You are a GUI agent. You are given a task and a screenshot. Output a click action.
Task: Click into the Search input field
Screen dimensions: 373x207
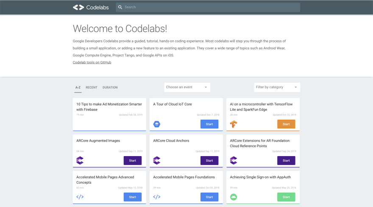click(208, 7)
